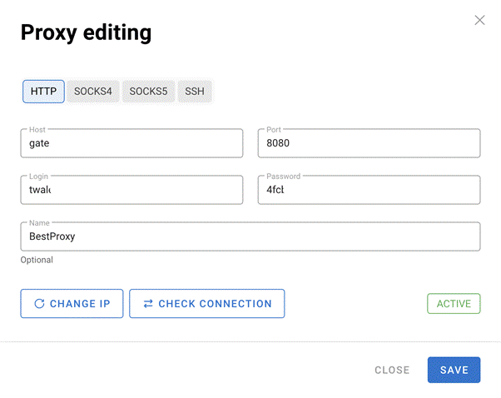
Task: Save the proxy settings
Action: click(454, 370)
